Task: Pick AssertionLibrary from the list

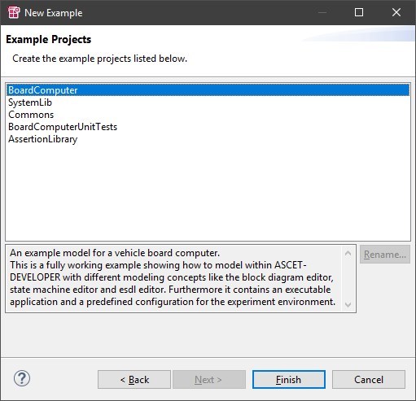Action: point(208,139)
